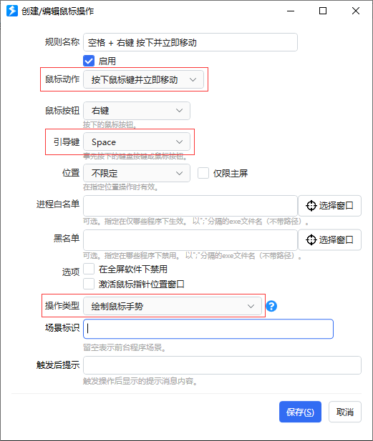
Task: Check 在全屏软件下禁用 option
Action: pyautogui.click(x=89, y=269)
